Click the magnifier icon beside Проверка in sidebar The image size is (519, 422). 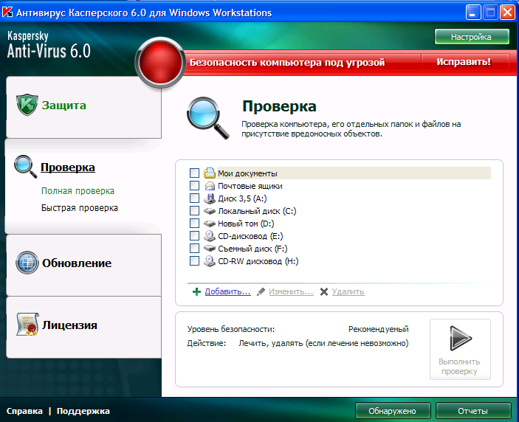[26, 167]
